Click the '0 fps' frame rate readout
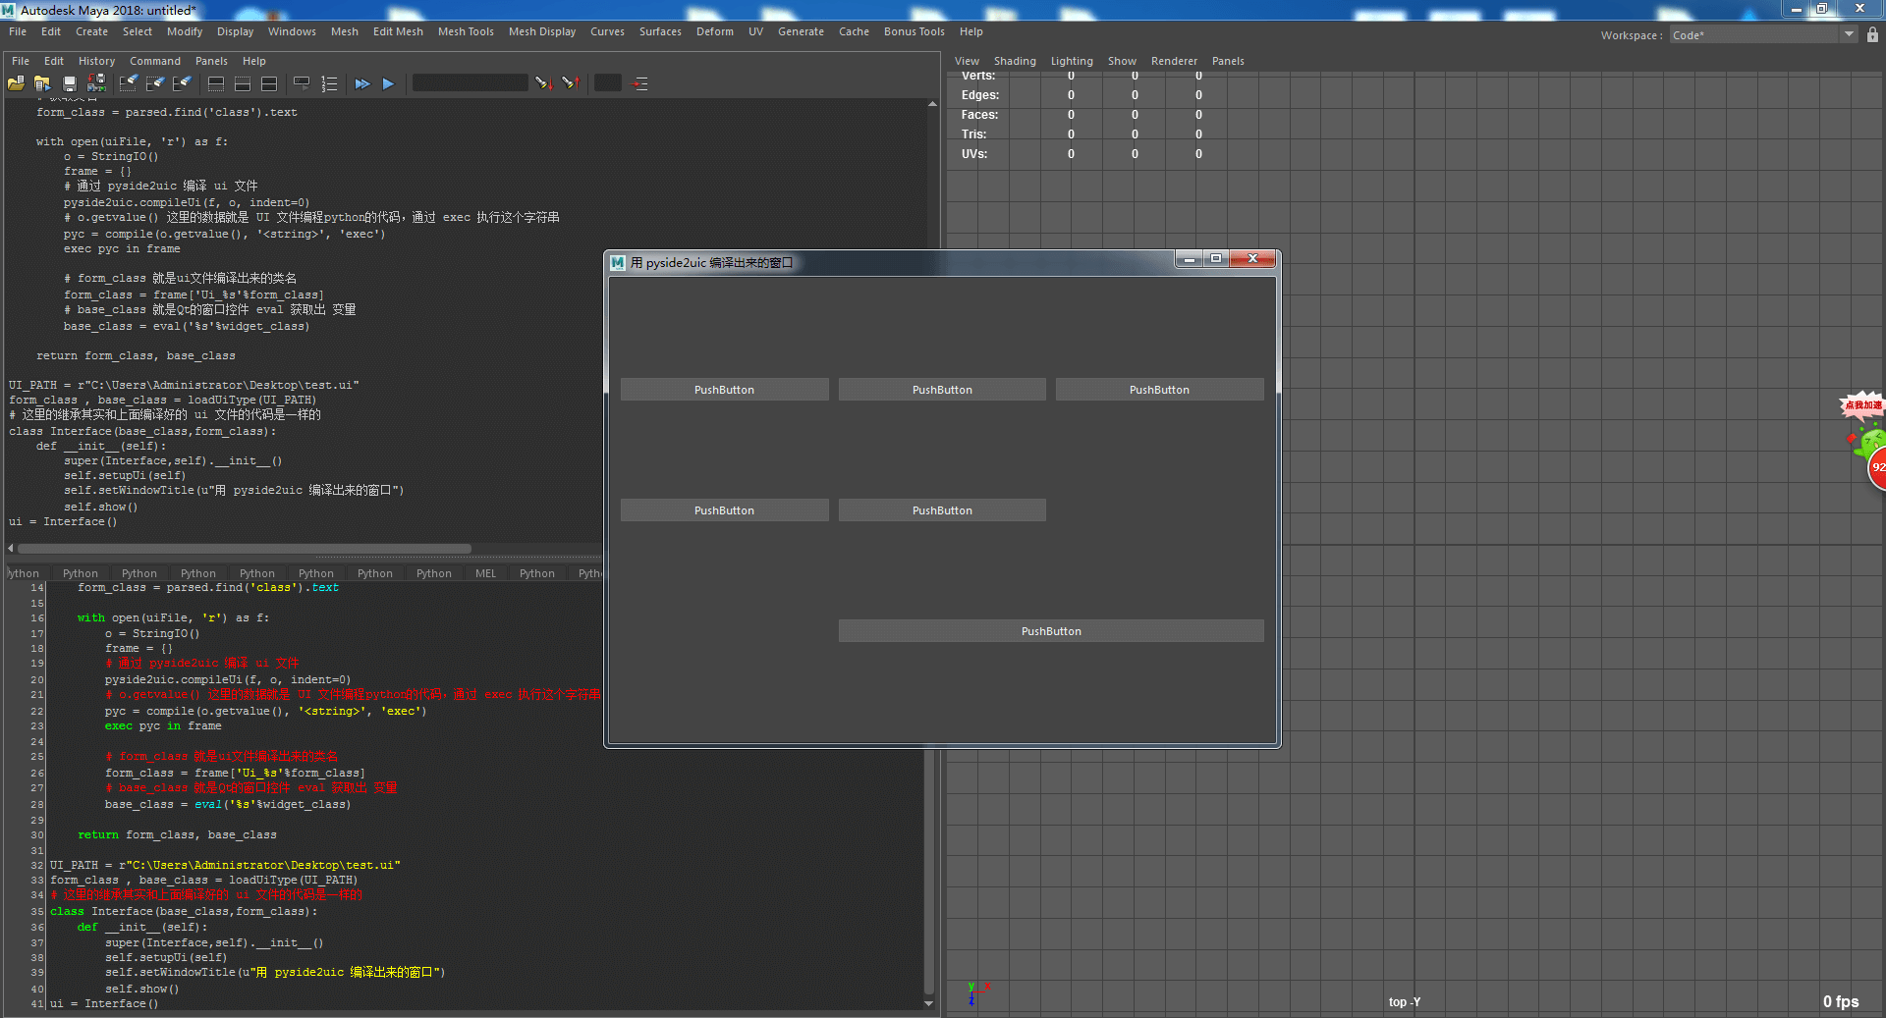The width and height of the screenshot is (1886, 1018). tap(1841, 1001)
